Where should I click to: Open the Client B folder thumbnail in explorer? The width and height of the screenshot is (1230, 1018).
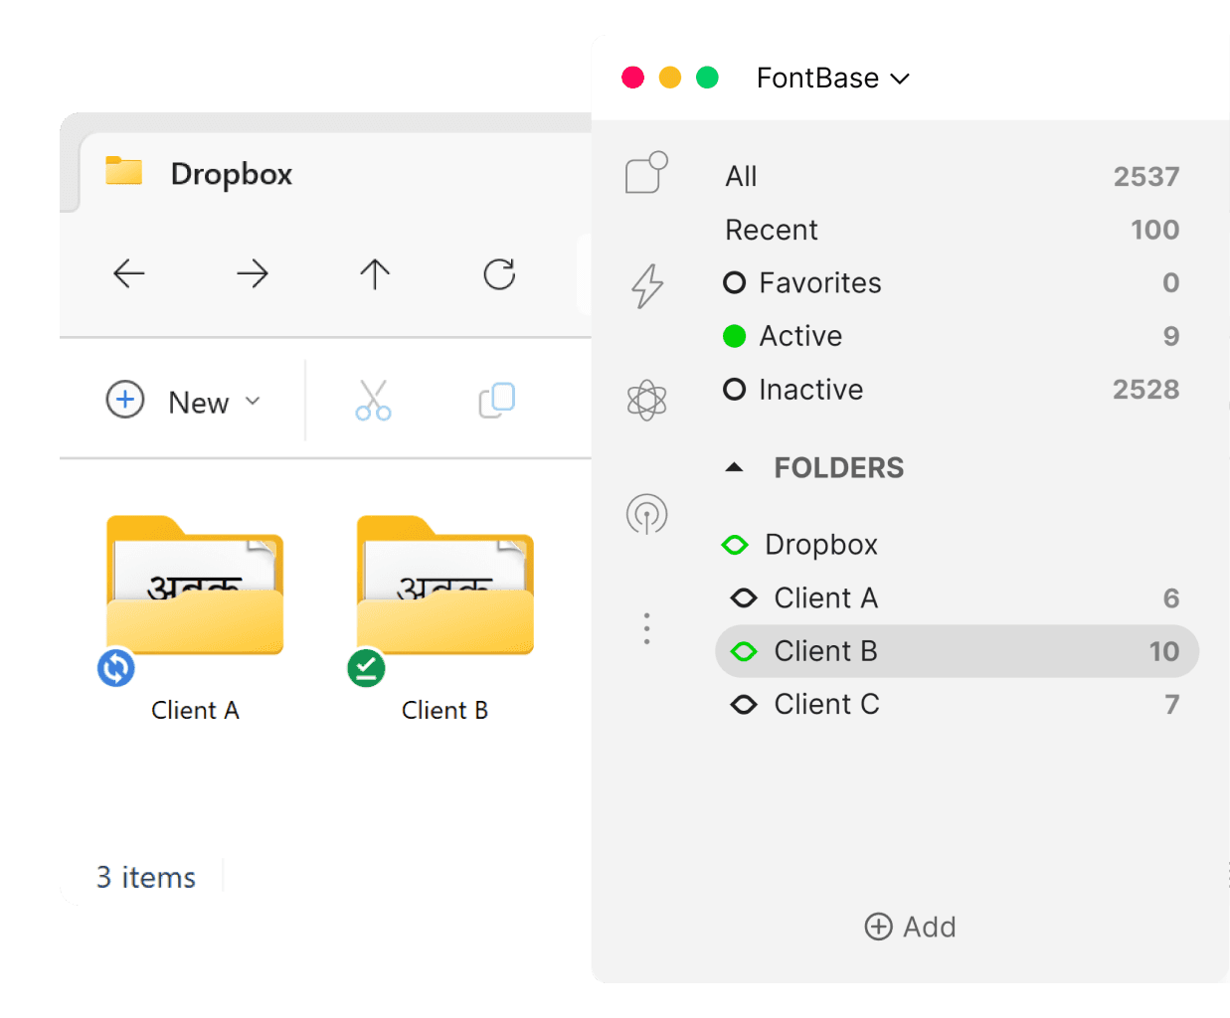point(445,585)
